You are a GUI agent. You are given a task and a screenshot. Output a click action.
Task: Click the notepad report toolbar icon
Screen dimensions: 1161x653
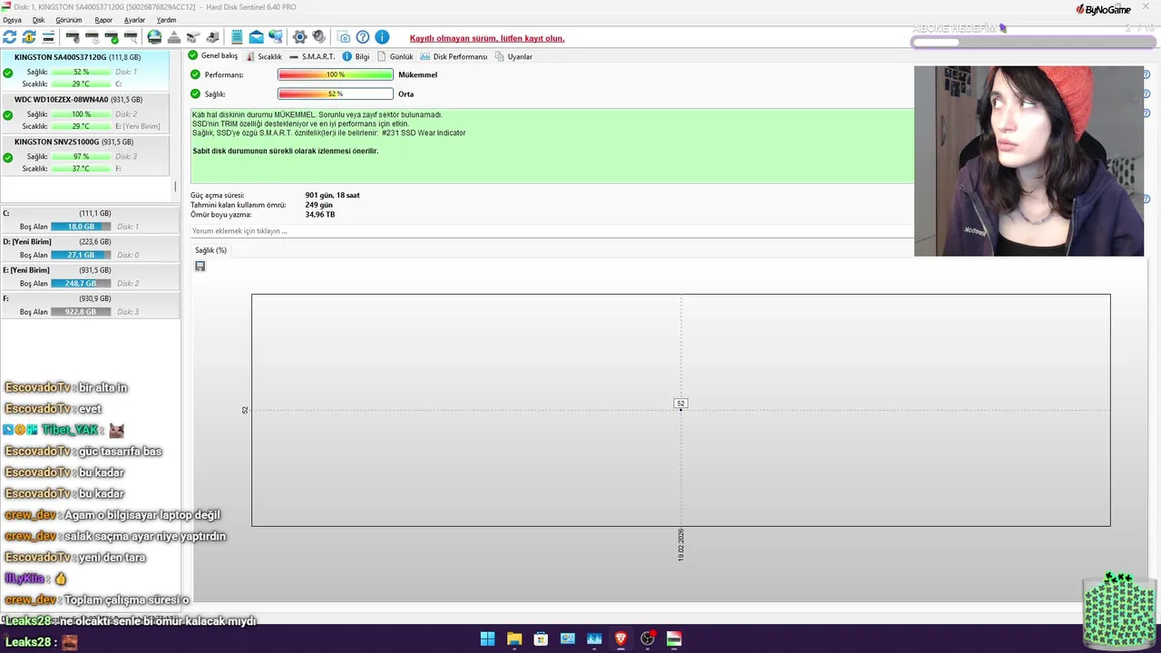[x=237, y=37]
